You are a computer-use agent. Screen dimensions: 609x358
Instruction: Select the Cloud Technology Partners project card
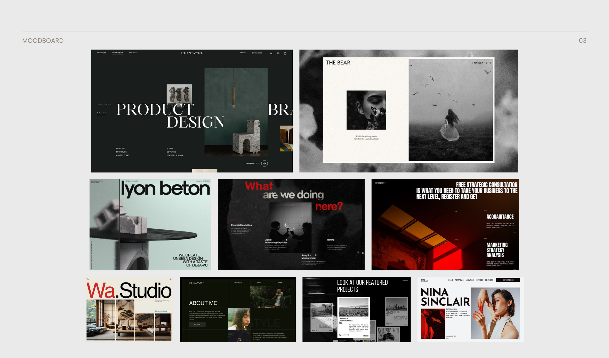[396, 311]
